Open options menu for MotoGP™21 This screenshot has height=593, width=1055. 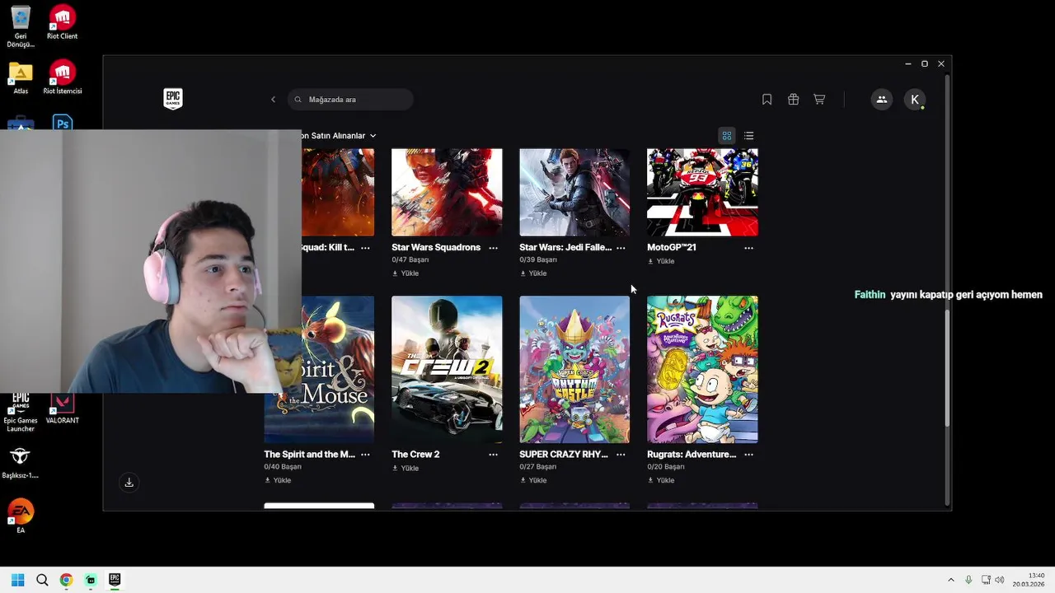pyautogui.click(x=748, y=248)
